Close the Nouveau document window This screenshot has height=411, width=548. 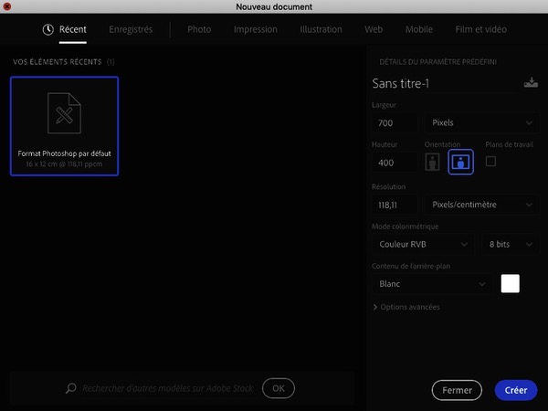click(x=6, y=6)
